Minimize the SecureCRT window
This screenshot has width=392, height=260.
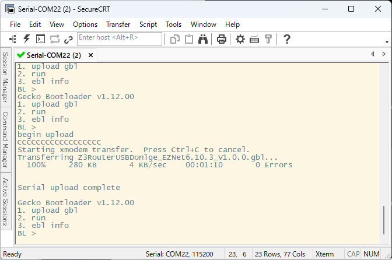pyautogui.click(x=325, y=9)
